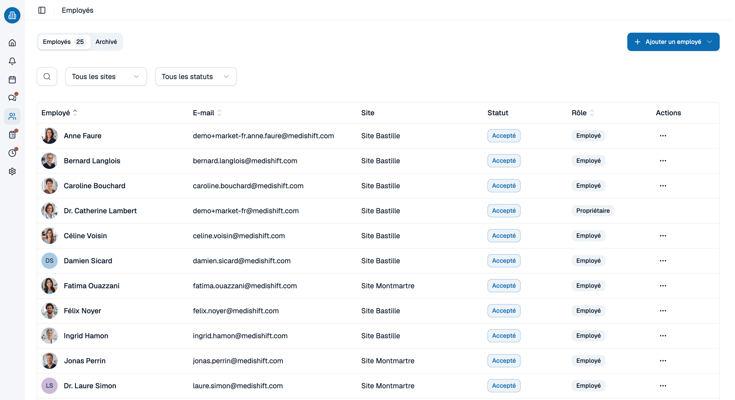Open the settings gear icon
The image size is (735, 400).
point(12,171)
